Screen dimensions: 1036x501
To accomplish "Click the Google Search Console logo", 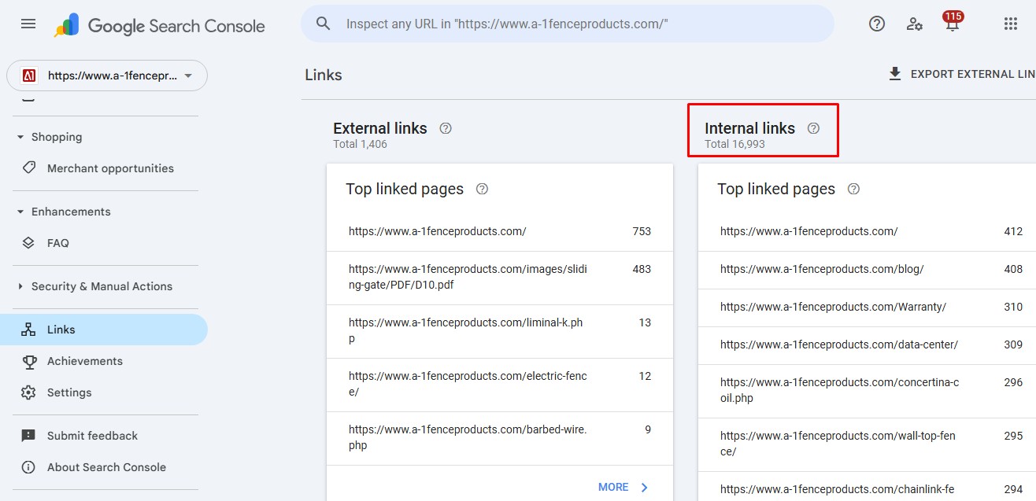I will tap(160, 25).
